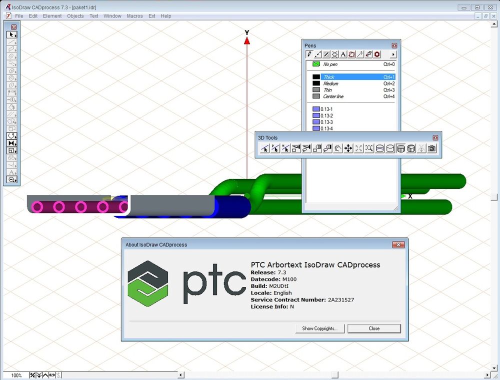The width and height of the screenshot is (500, 380).
Task: Select the Rotate tool in the toolbox
Action: (x=11, y=136)
